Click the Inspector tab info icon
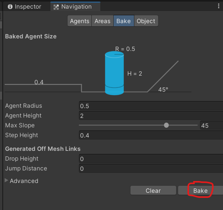The width and height of the screenshot is (223, 210). pos(10,7)
